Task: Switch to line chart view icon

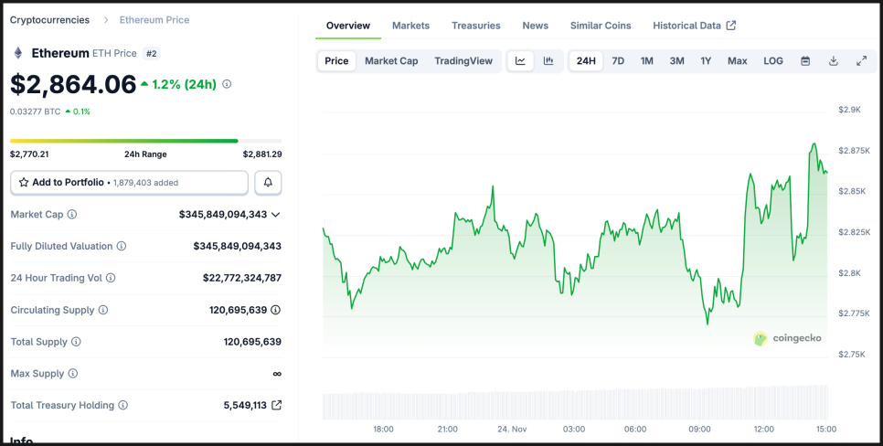Action: tap(520, 61)
